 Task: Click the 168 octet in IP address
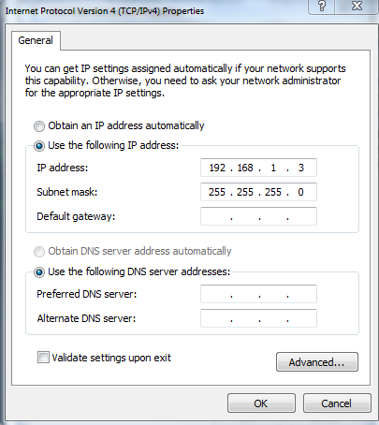coord(245,168)
